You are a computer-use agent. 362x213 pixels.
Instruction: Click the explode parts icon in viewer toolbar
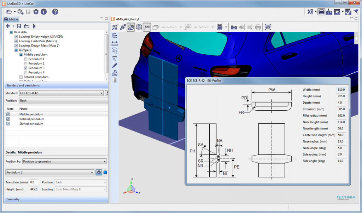[123, 27]
